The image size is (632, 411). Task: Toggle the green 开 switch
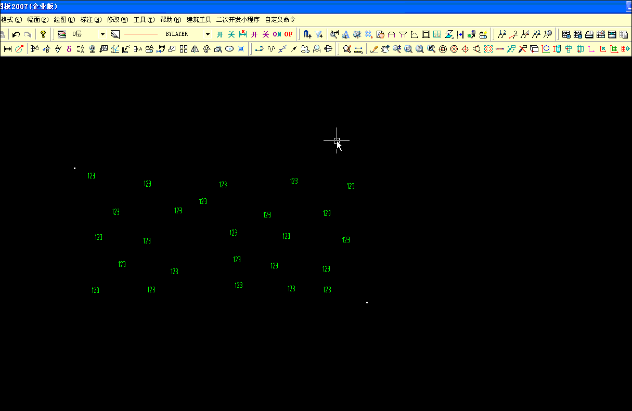pos(220,34)
